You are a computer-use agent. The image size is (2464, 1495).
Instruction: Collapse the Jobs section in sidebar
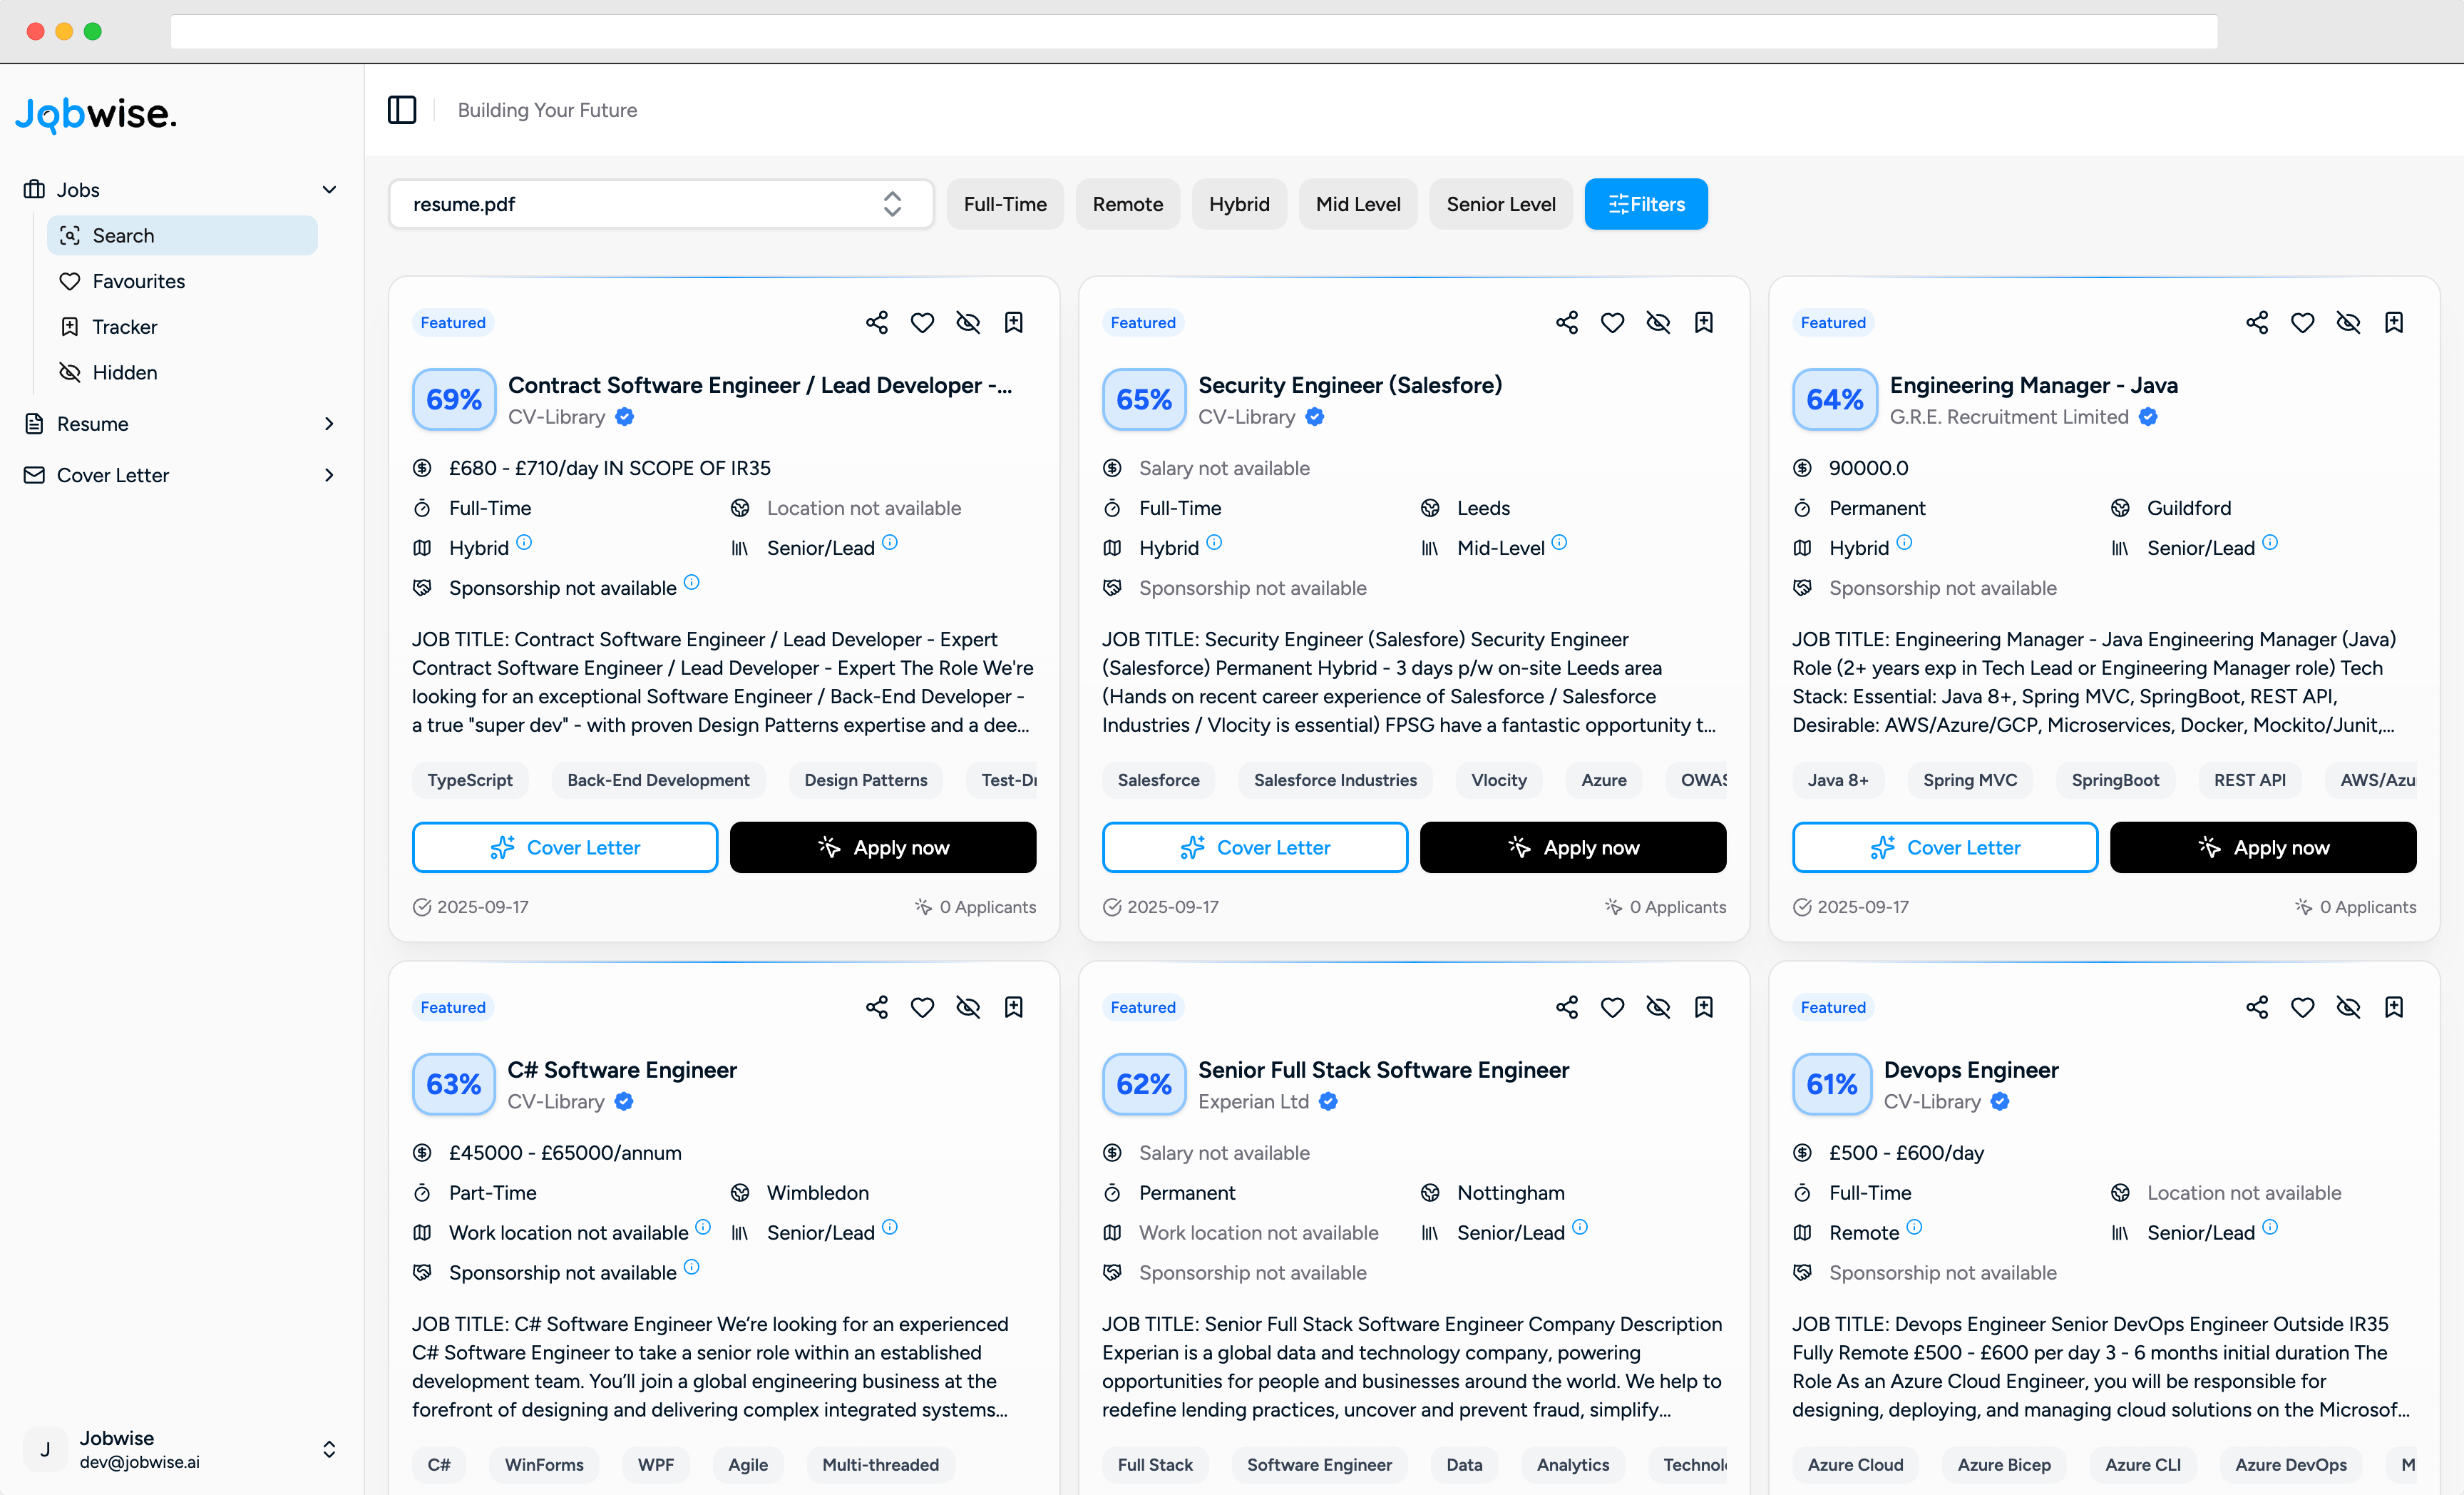(x=180, y=189)
